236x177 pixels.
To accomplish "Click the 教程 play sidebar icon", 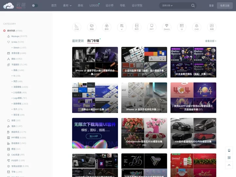I will (9, 149).
